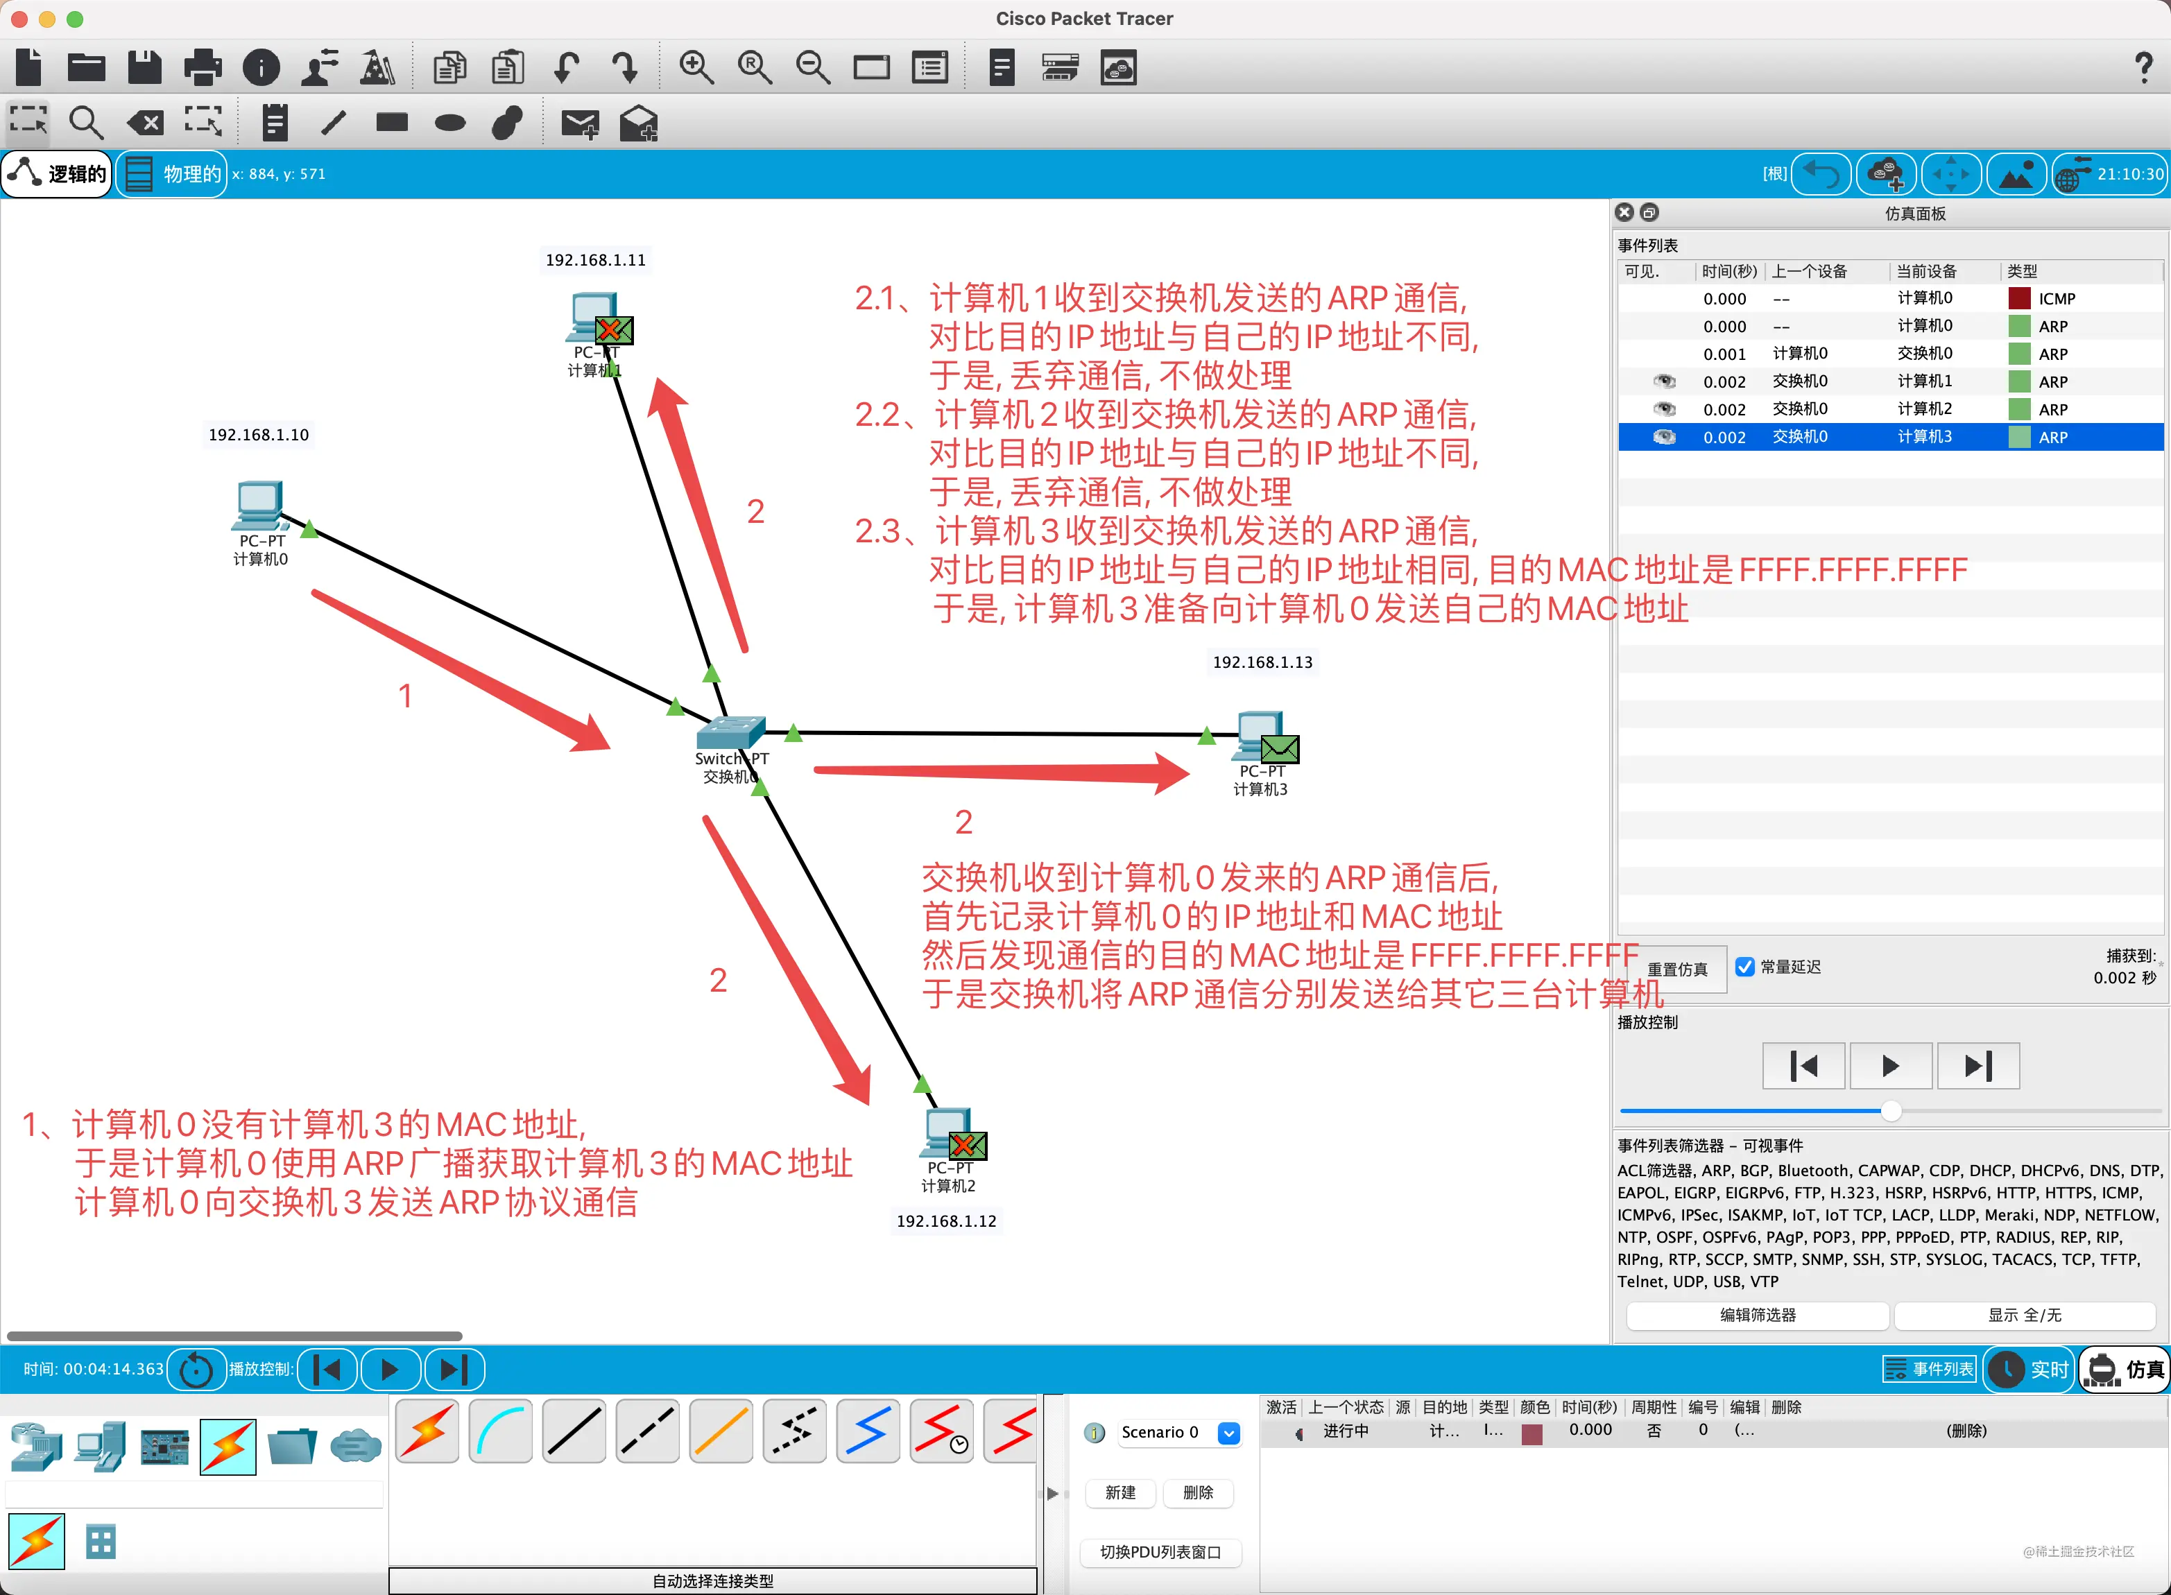Viewport: 2171px width, 1595px height.
Task: Click the New file icon
Action: [28, 67]
